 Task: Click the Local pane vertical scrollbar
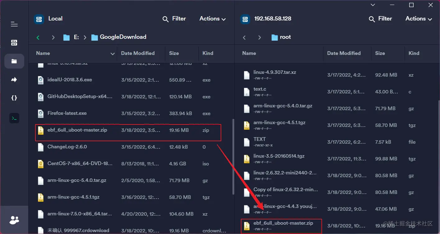[x=233, y=157]
